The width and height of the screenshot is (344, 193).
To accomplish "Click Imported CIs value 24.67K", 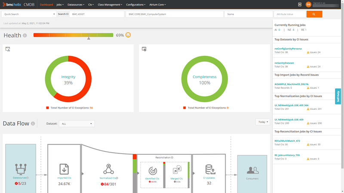I will tap(64, 184).
